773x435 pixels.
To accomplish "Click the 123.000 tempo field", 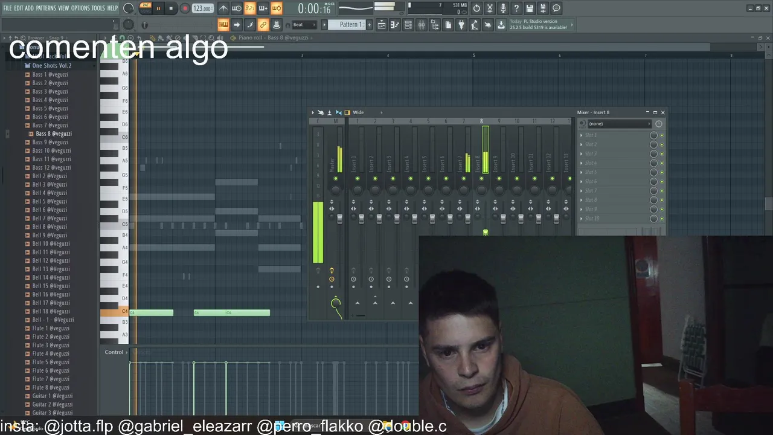I will (203, 8).
